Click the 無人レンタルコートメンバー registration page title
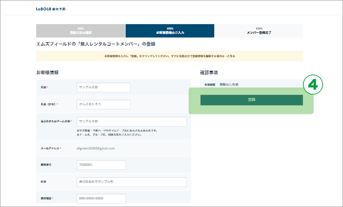343x207 pixels. point(96,44)
